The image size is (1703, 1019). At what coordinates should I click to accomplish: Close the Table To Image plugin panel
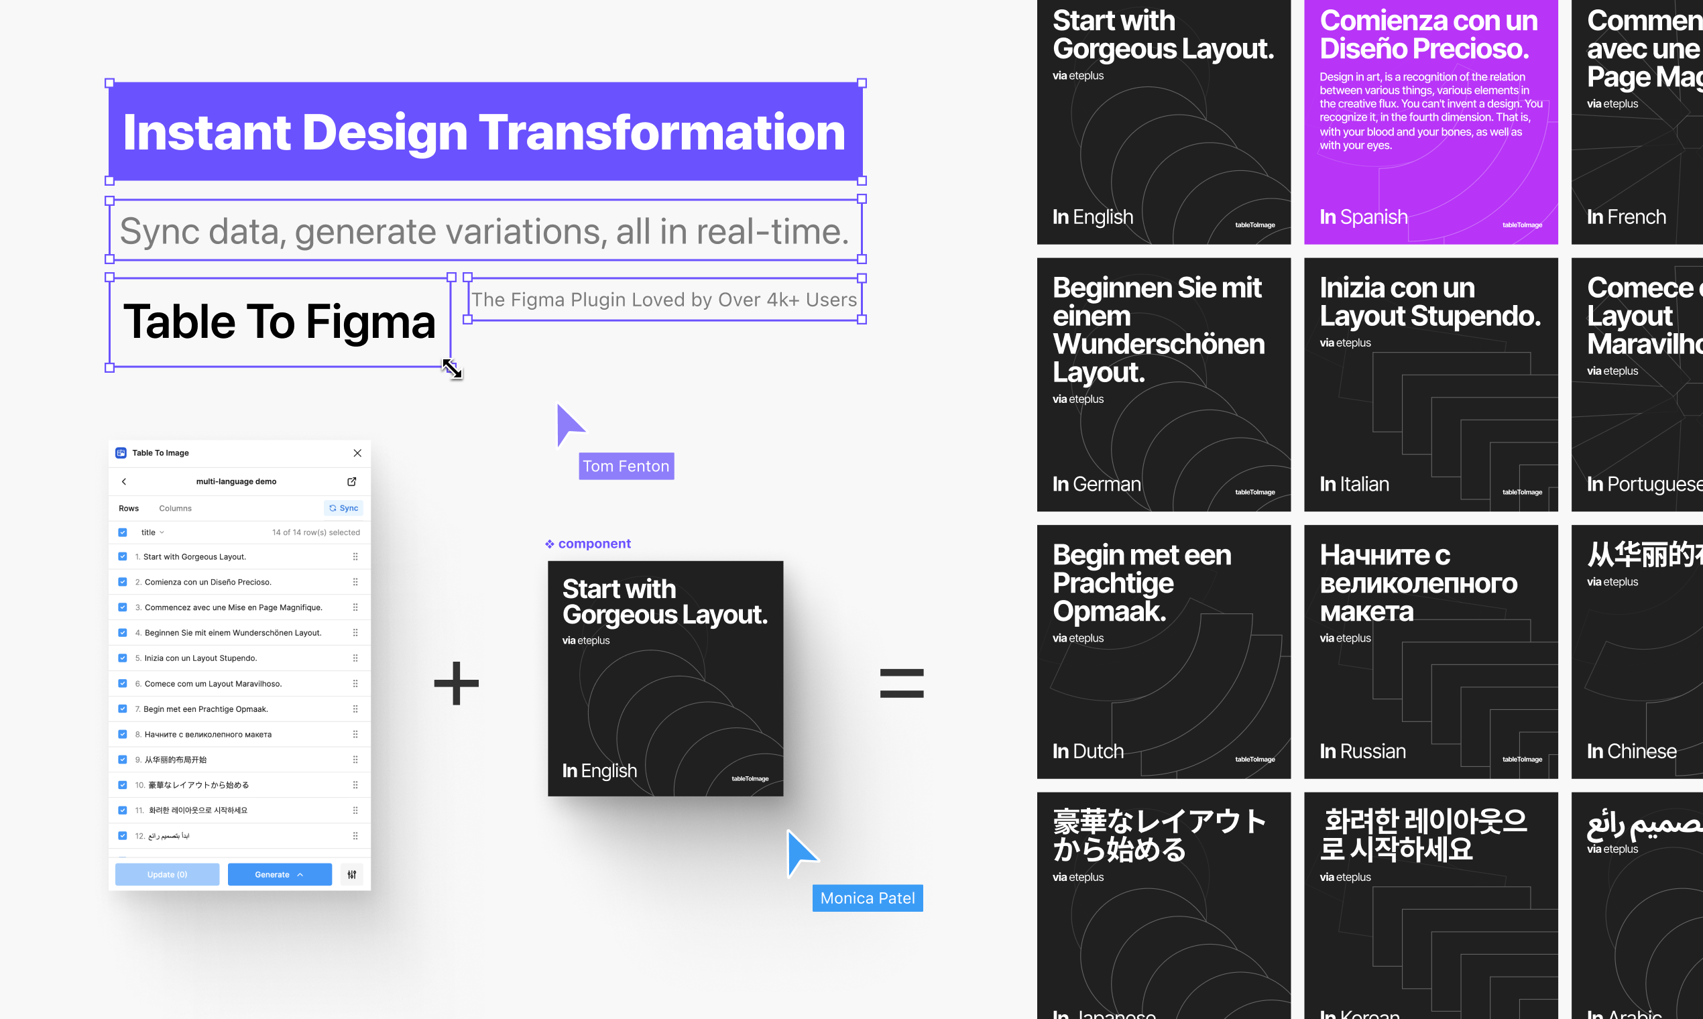tap(357, 453)
